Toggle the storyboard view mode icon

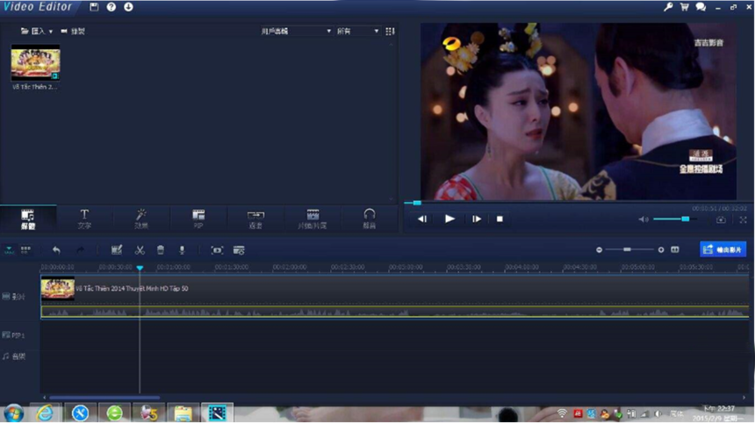click(x=25, y=250)
